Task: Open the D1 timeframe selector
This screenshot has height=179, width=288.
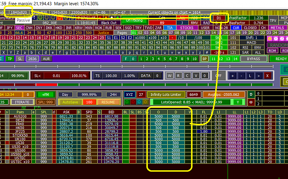Action: tap(218, 18)
